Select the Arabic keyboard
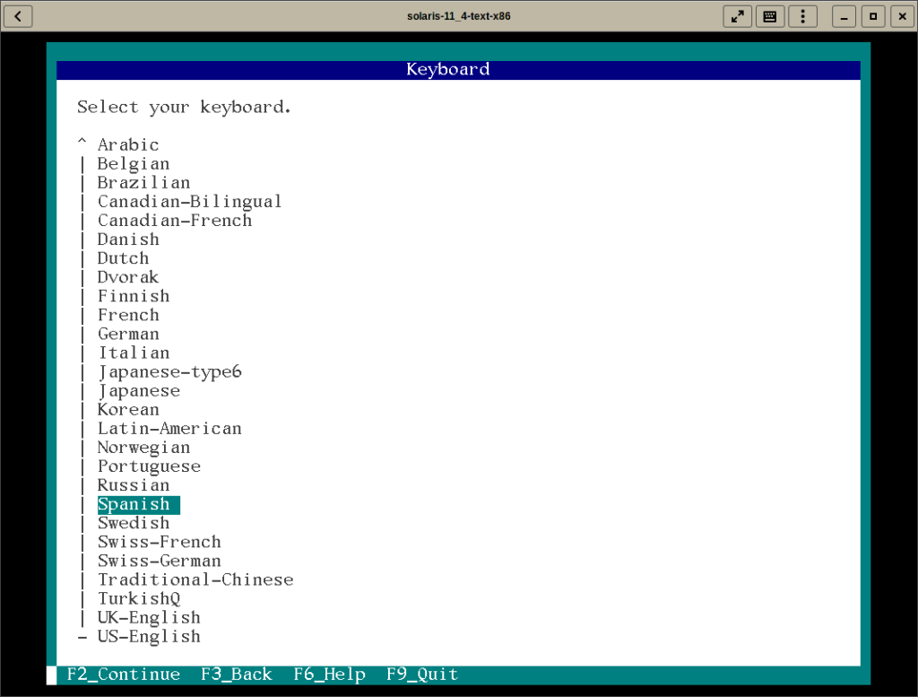Screen dimensions: 918x697 (128, 144)
